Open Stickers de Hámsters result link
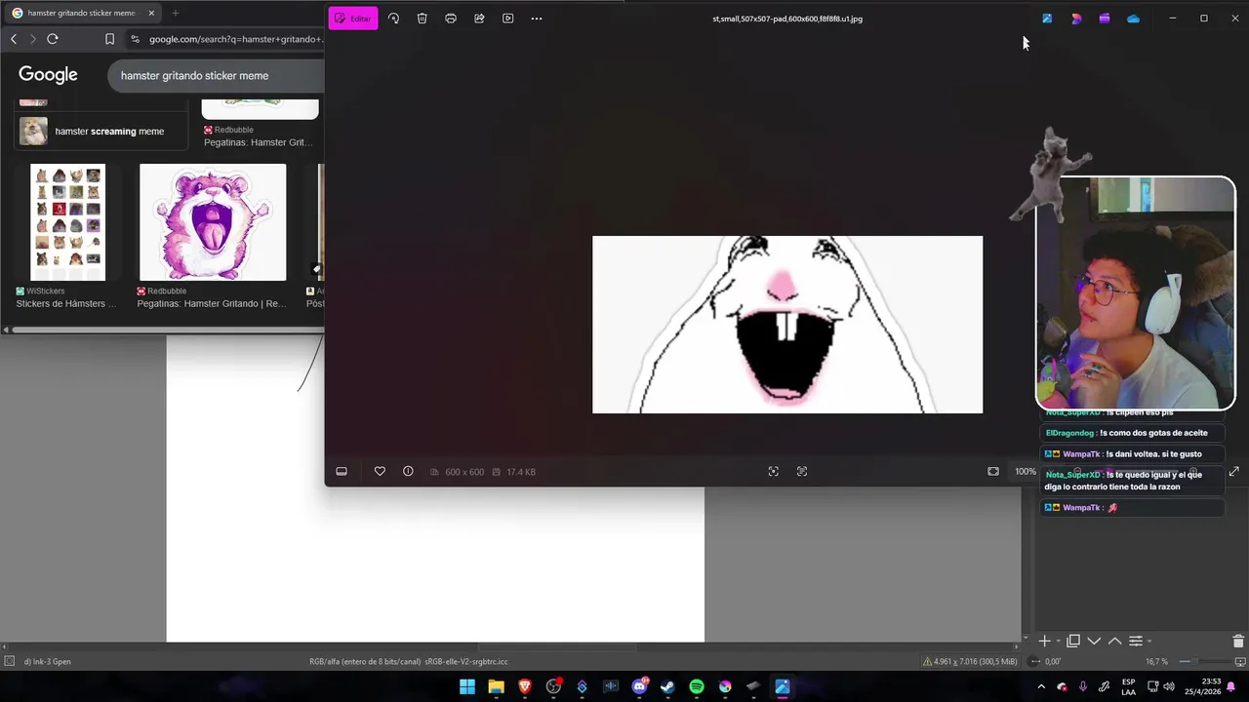 tap(66, 304)
